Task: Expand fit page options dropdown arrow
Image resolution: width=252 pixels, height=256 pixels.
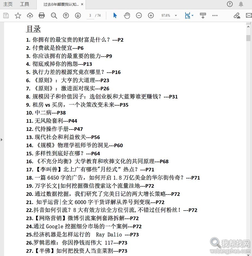Action: pyautogui.click(x=192, y=16)
